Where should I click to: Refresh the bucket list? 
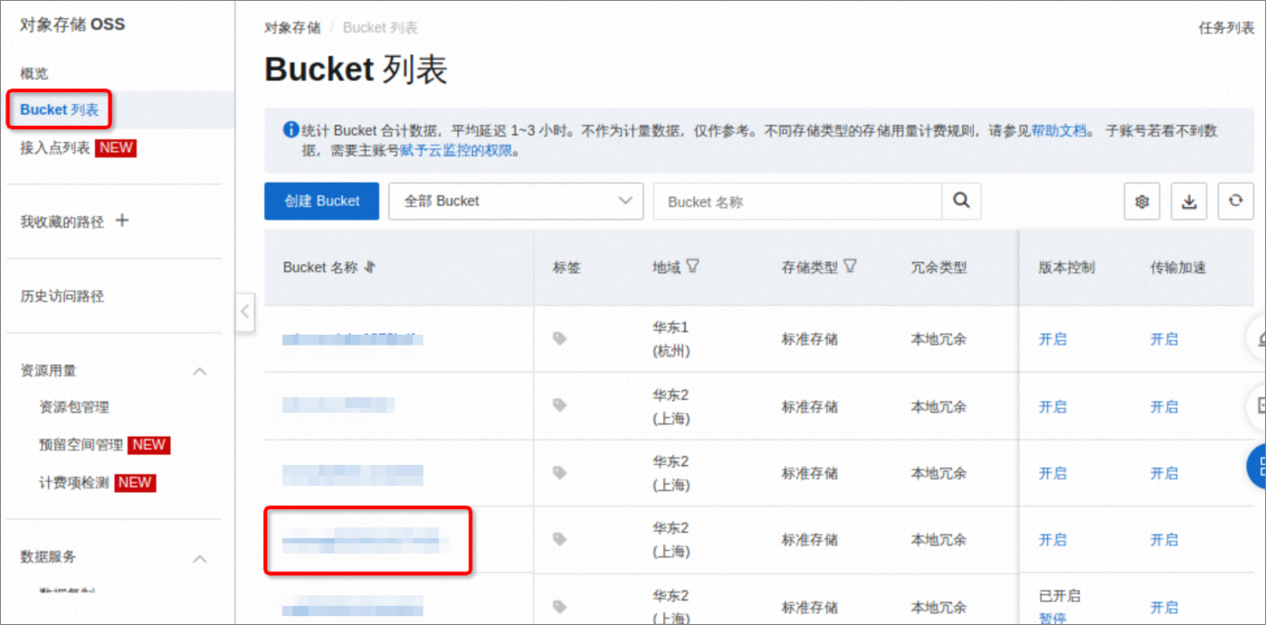click(x=1235, y=202)
